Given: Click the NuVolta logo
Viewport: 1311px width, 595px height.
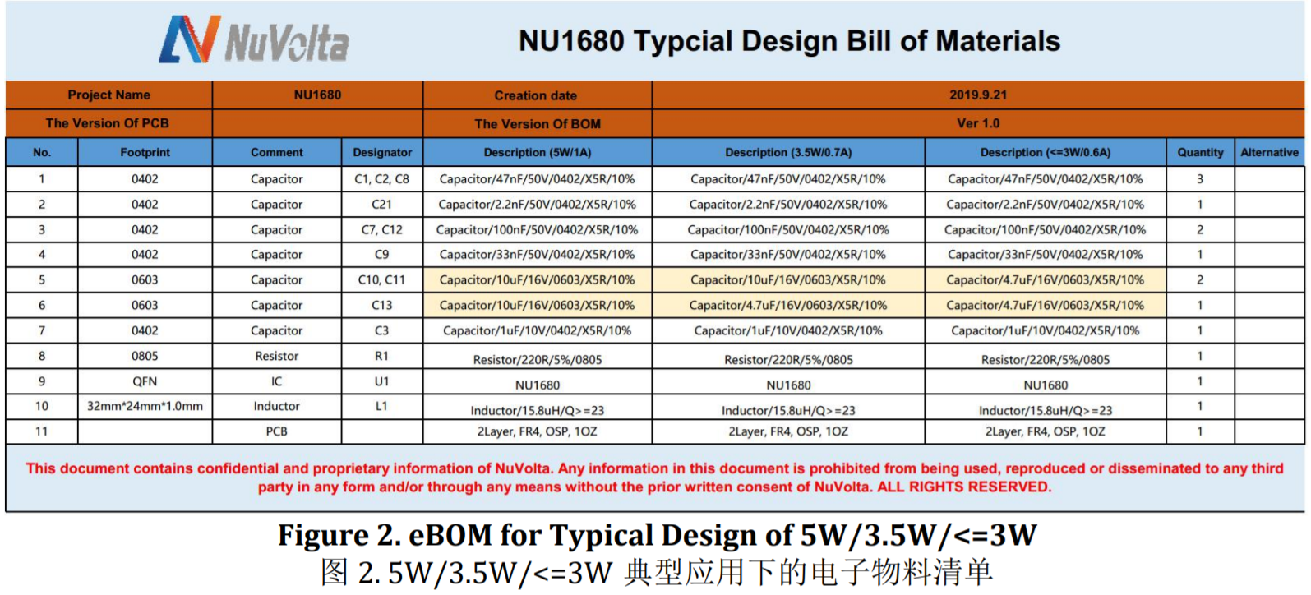Looking at the screenshot, I should (x=254, y=39).
